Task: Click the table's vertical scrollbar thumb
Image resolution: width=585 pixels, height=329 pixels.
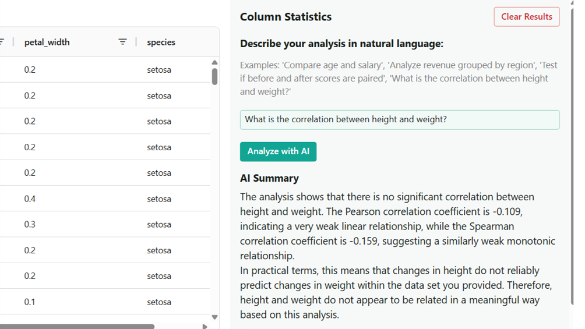Action: [214, 76]
